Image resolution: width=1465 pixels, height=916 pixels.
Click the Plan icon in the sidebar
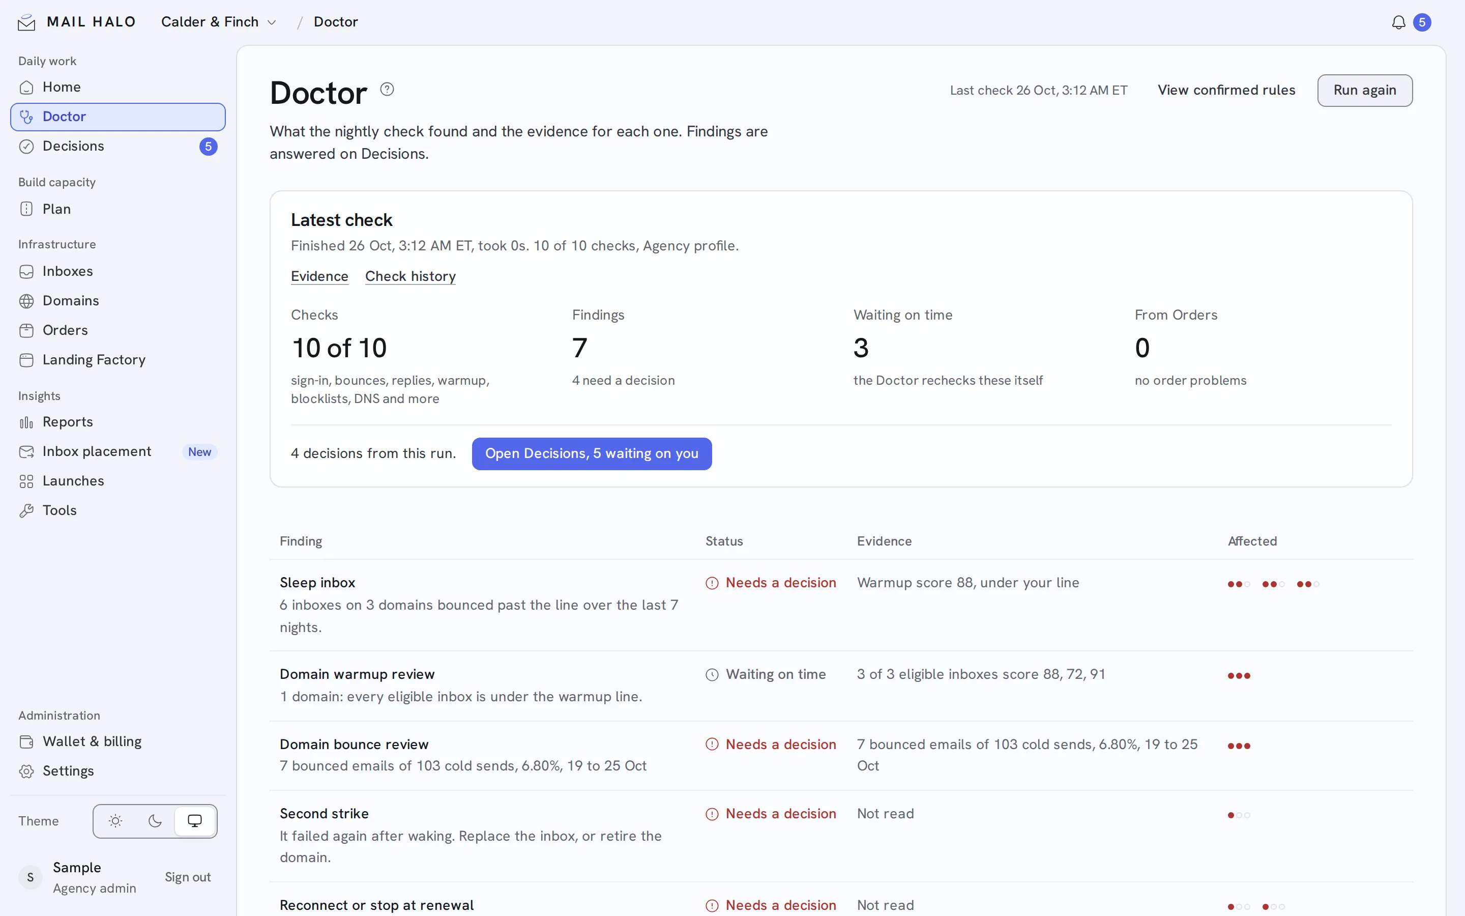(26, 209)
